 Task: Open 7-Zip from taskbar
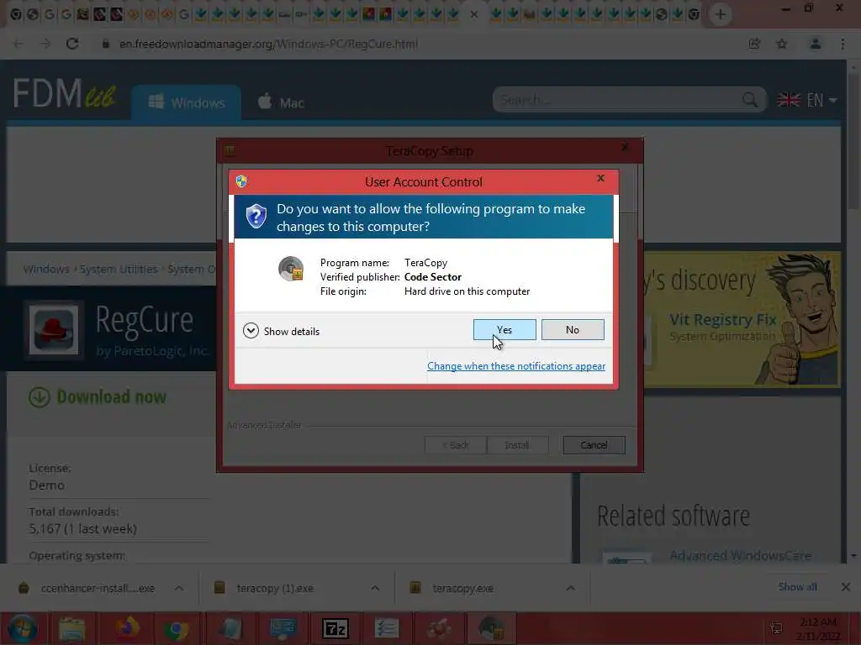coord(335,628)
